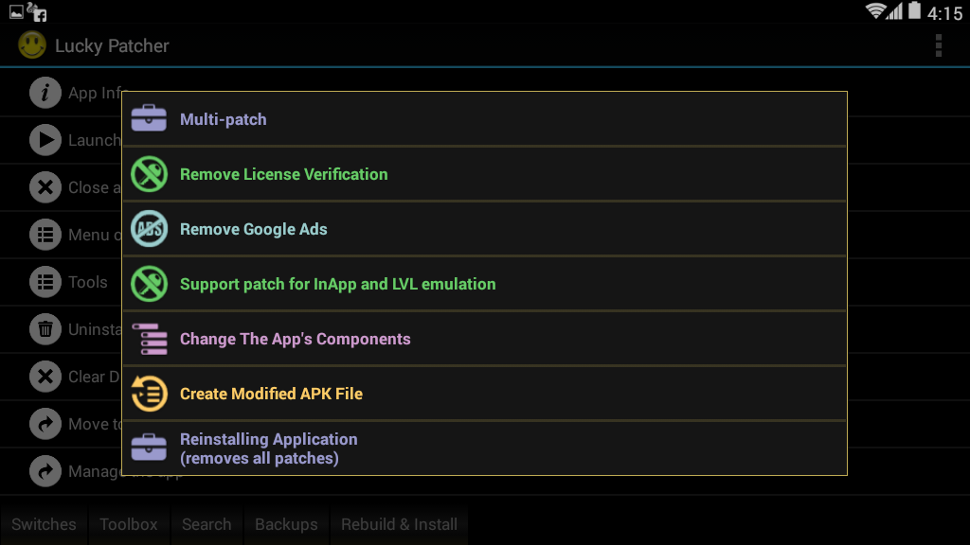
Task: Open the Switches button
Action: click(44, 524)
